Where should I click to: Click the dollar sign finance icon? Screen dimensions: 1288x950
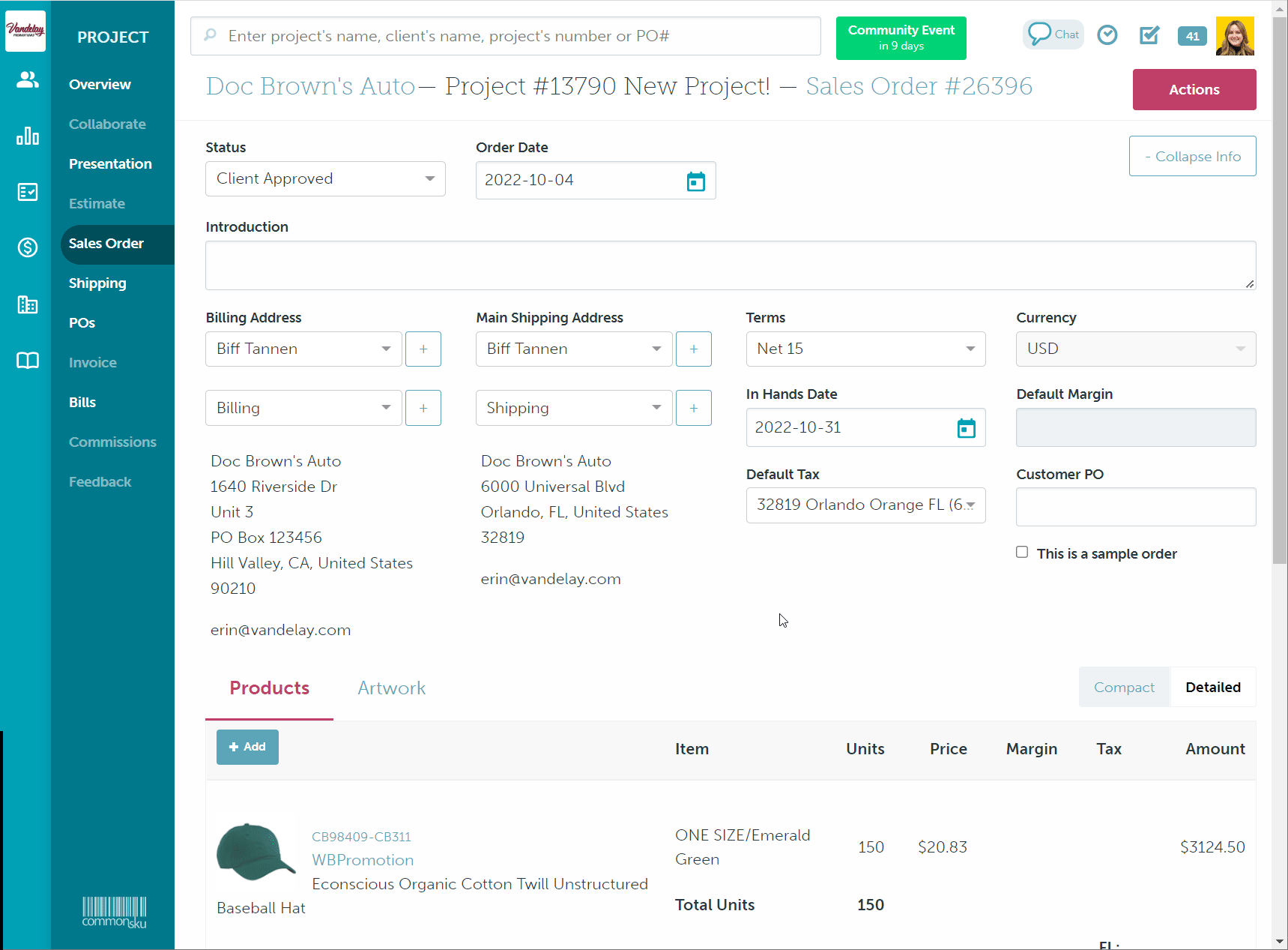28,247
